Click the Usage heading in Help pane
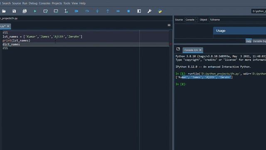The image size is (266, 150). point(221,31)
